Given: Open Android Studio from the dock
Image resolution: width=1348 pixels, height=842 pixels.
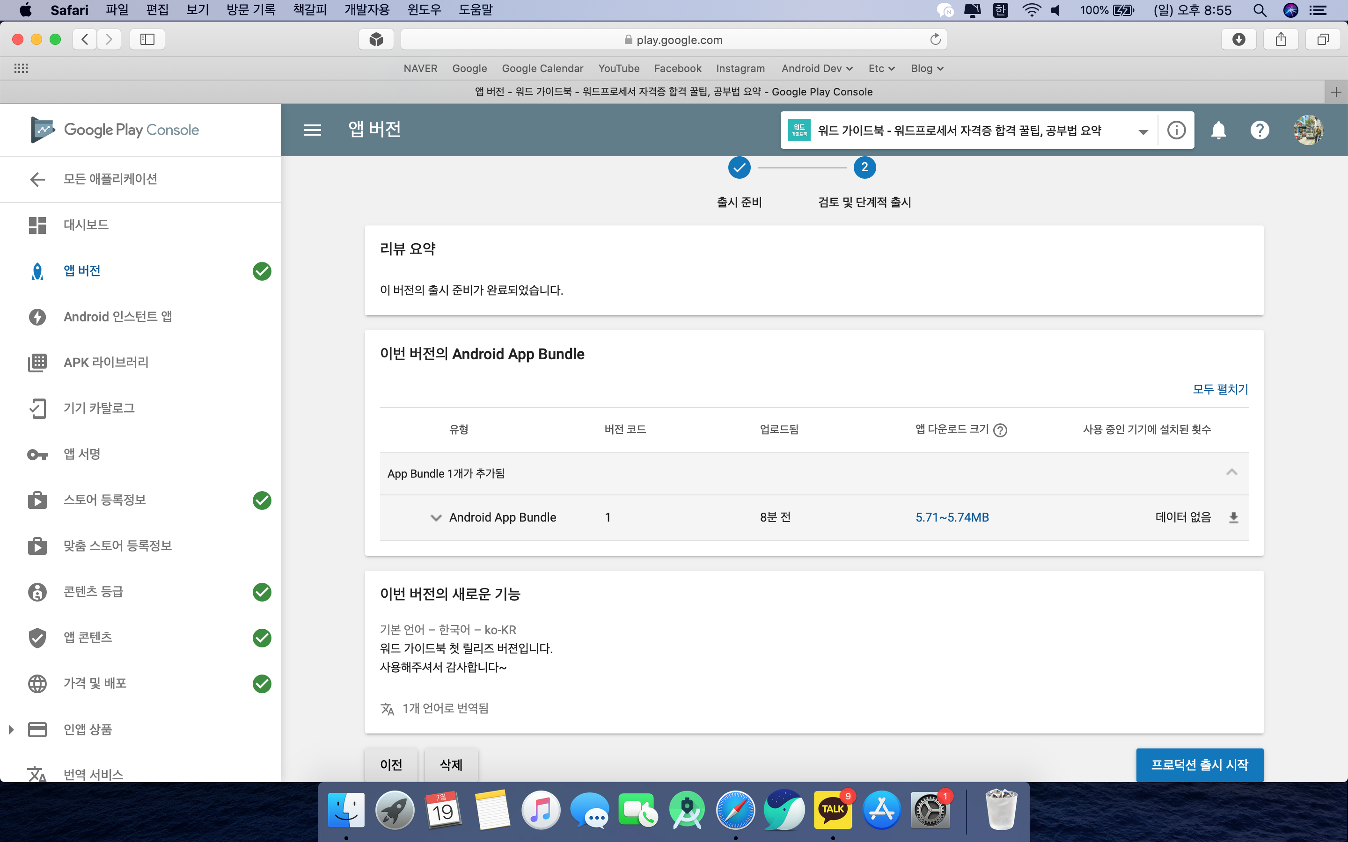Looking at the screenshot, I should pos(687,810).
